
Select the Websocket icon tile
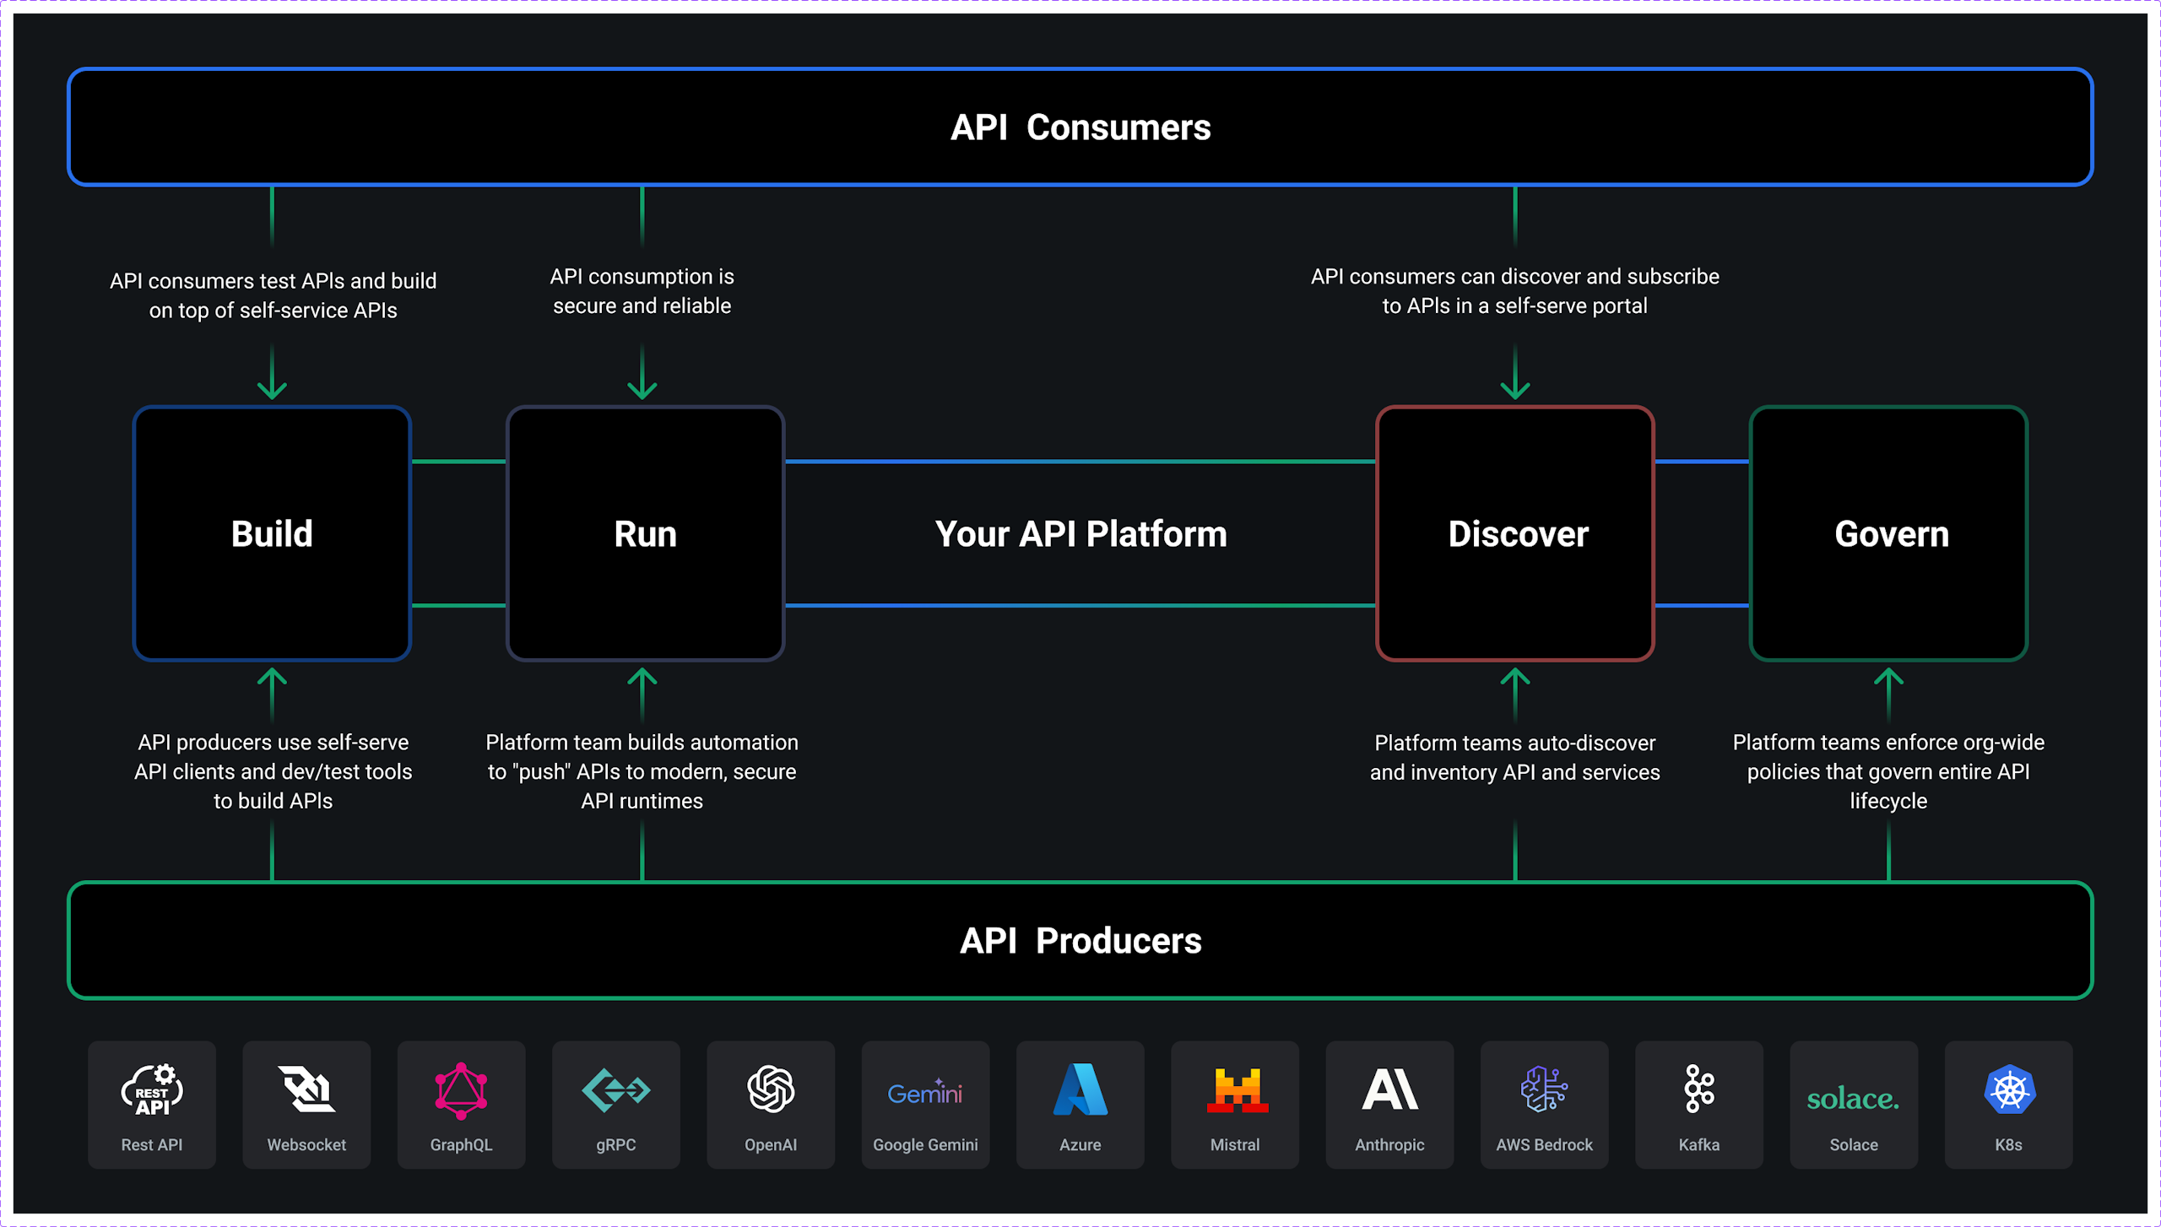pos(306,1104)
